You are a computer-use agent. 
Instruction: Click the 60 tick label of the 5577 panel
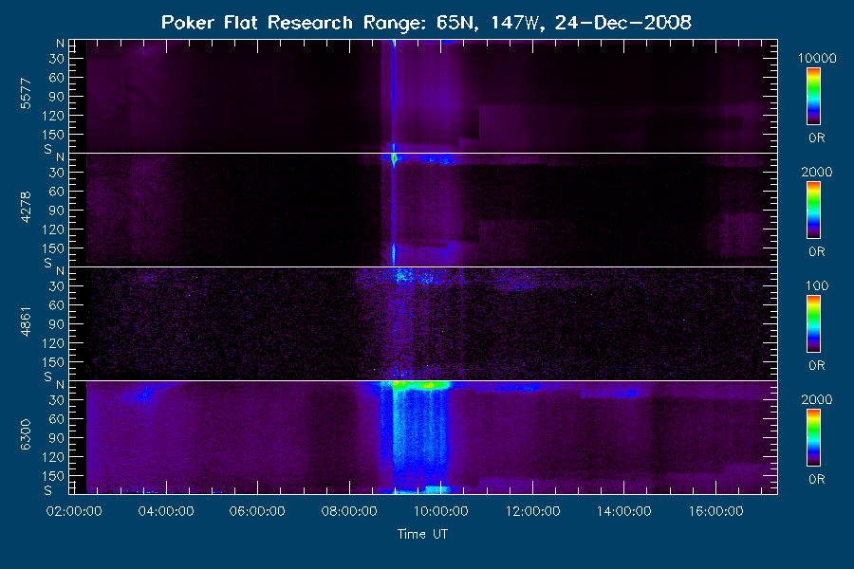pos(57,78)
